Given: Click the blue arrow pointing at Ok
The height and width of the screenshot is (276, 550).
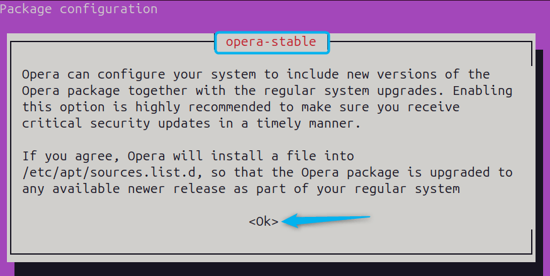Looking at the screenshot, I should 326,220.
